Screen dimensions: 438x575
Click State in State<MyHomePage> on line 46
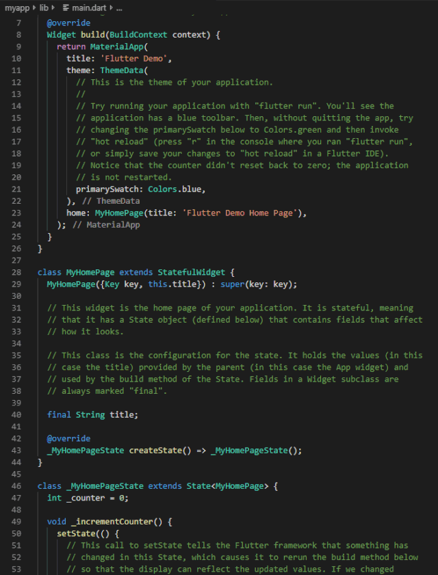click(x=198, y=486)
